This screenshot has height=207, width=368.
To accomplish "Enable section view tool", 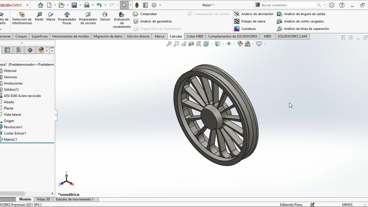I will 191,44.
